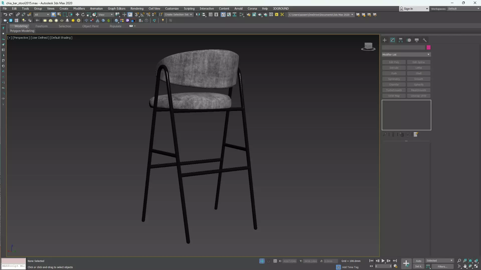Viewport: 481px width, 270px height.
Task: Open the Rendered Frame Window icon
Action: tap(254, 15)
